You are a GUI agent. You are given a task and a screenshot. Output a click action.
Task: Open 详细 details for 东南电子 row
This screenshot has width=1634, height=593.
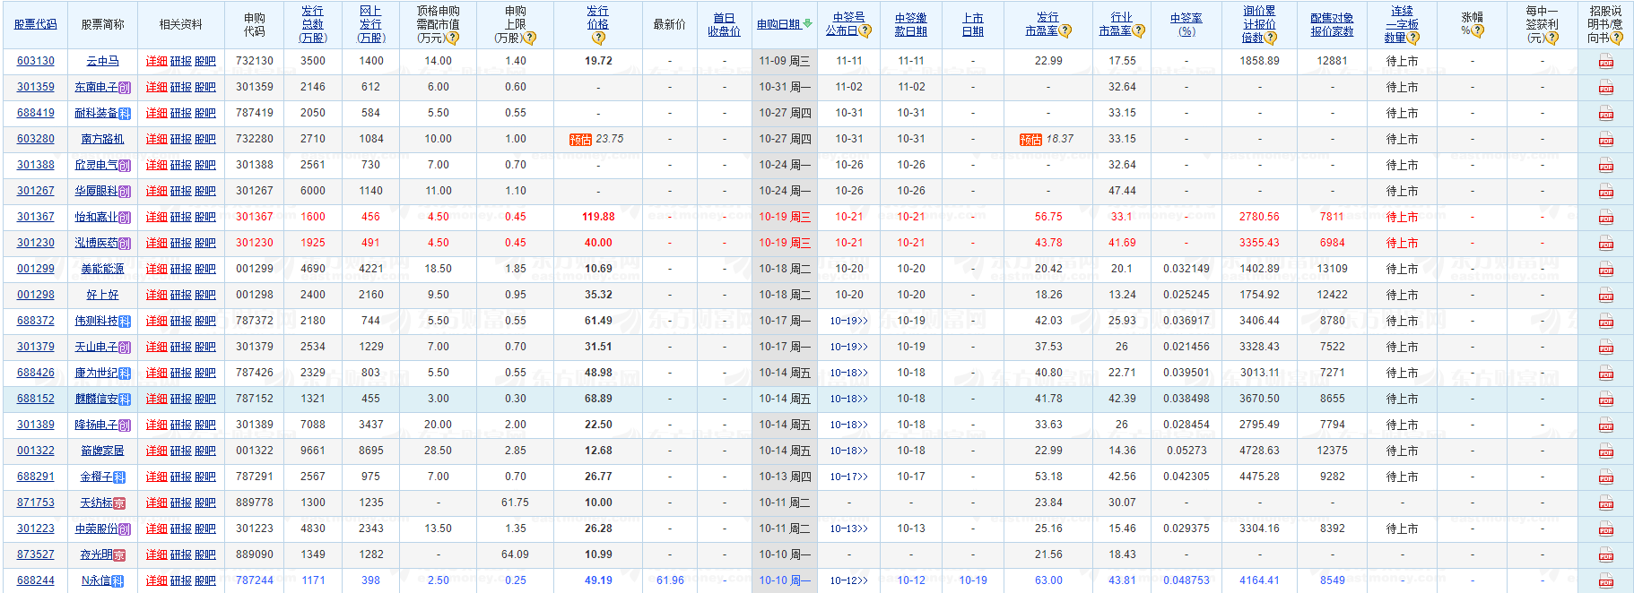tap(157, 87)
